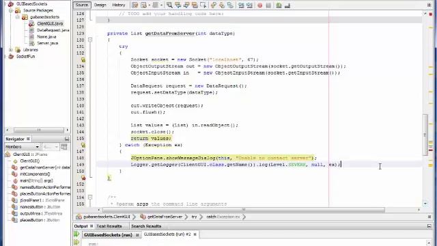Select the GUIBasedSockets project root

tap(31, 4)
